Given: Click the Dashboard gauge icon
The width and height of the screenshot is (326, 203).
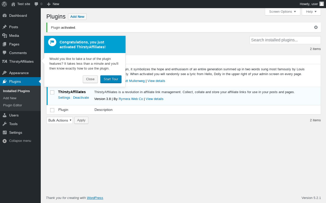Looking at the screenshot, I should 5,15.
